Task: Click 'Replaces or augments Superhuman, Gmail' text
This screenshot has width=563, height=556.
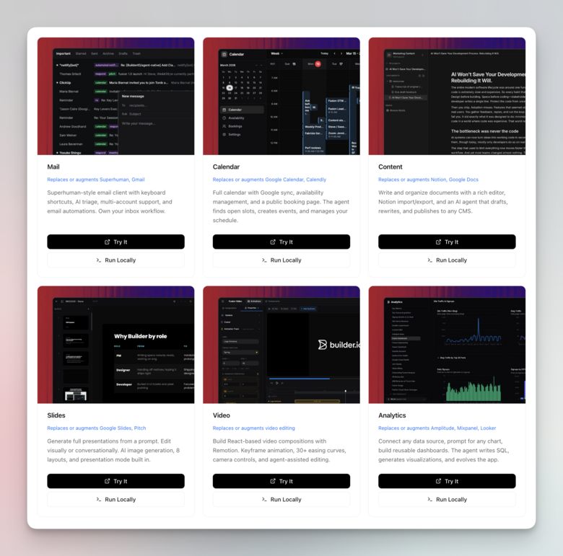Action: point(96,180)
